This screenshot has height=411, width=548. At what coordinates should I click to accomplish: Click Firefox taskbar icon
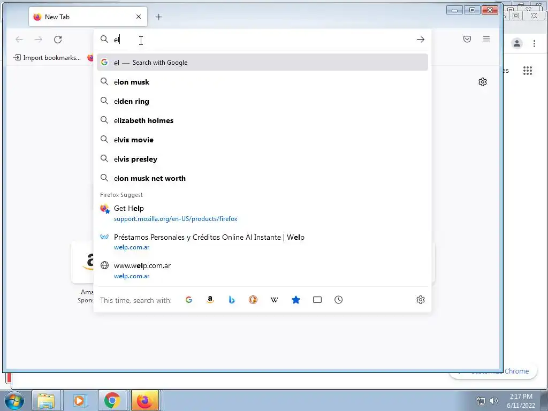(144, 400)
